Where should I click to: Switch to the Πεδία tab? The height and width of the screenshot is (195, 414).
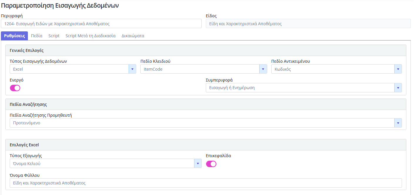pos(37,36)
